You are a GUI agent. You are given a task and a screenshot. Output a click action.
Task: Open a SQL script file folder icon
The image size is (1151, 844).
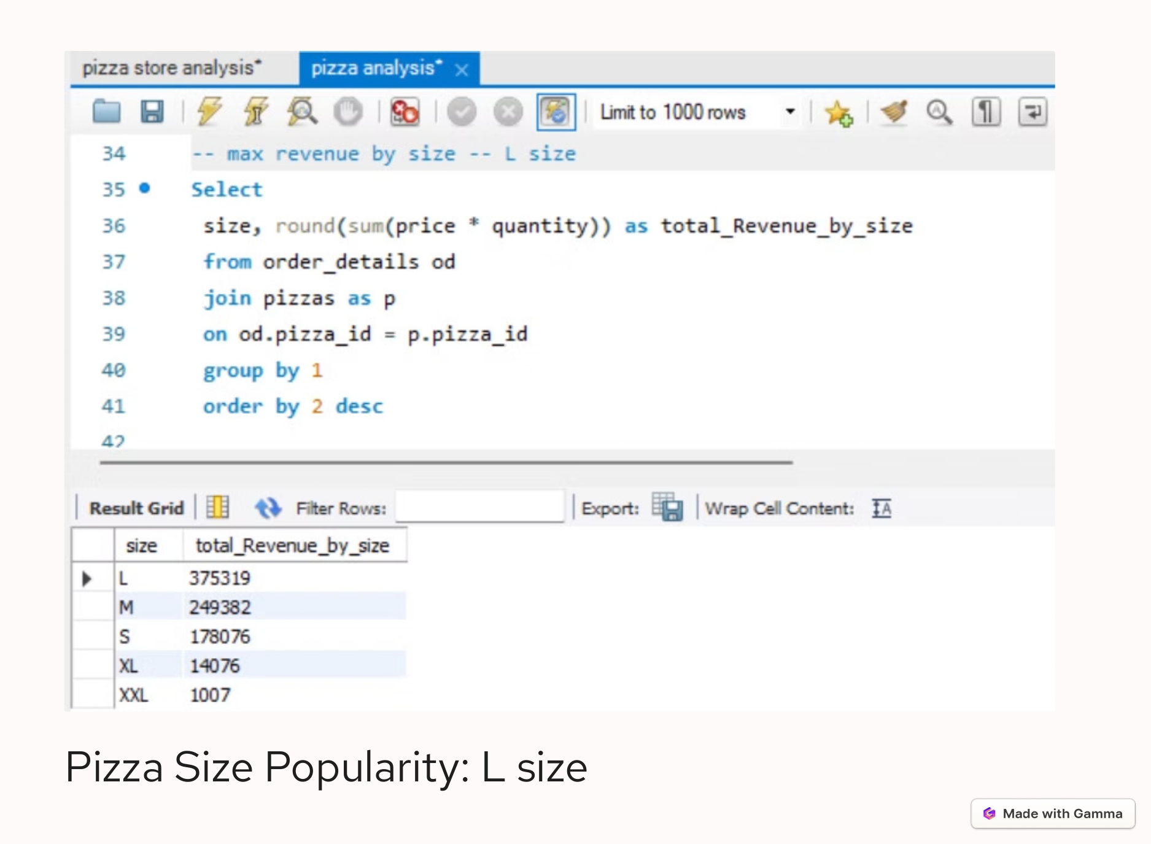point(106,112)
